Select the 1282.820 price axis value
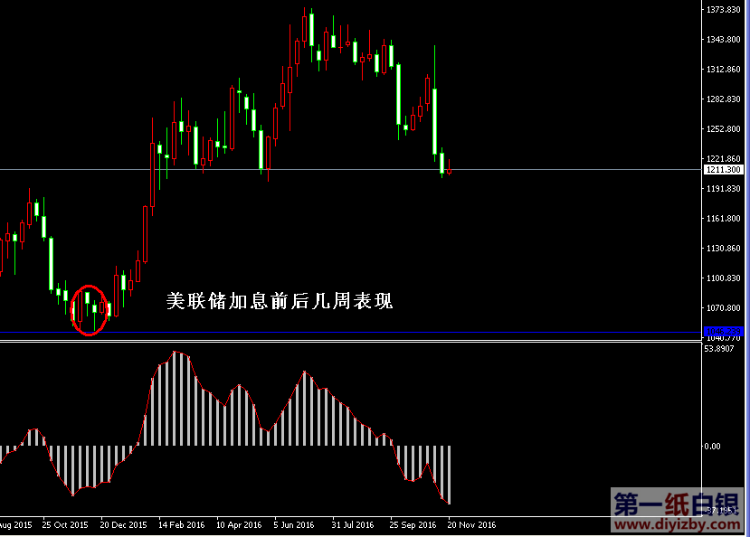Viewport: 750px width, 537px height. tap(724, 99)
